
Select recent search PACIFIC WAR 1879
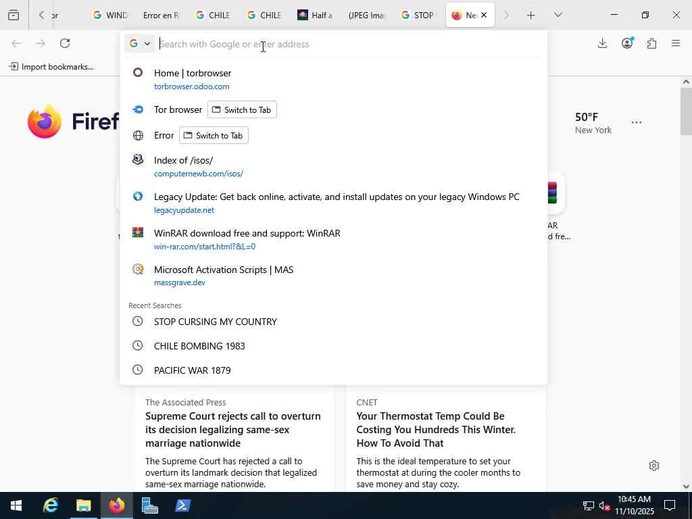[x=334, y=370]
